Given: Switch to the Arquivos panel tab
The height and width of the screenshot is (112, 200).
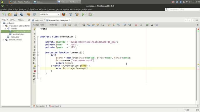Looking at the screenshot, I should (21, 20).
